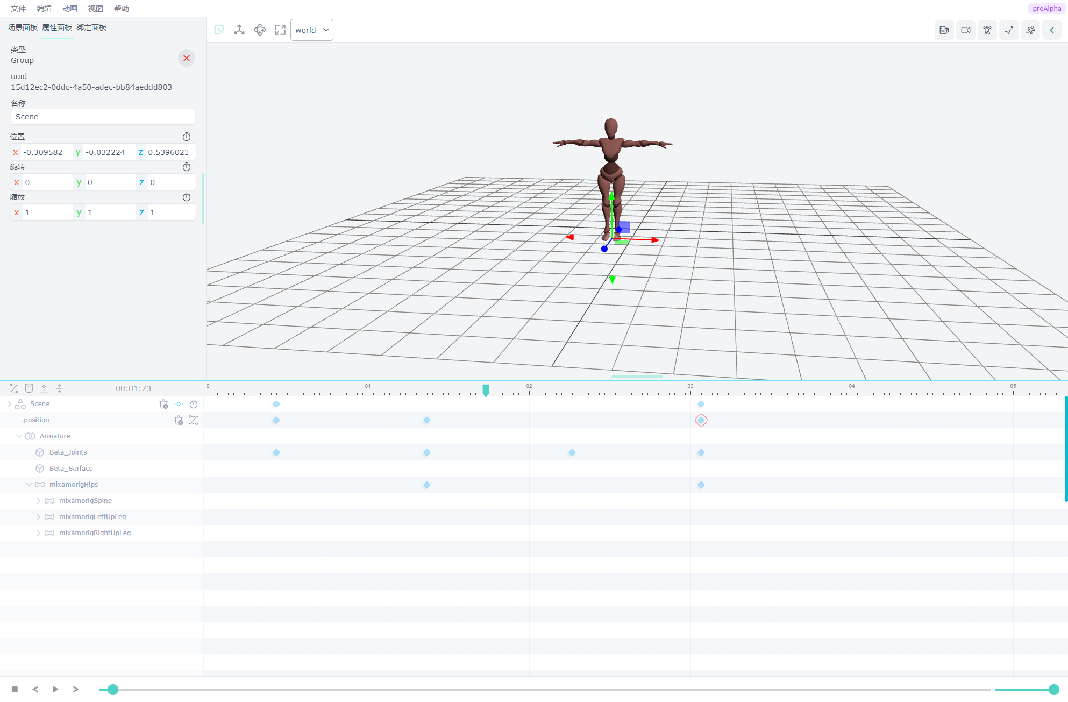Open curve editor for .position track
The height and width of the screenshot is (702, 1068).
tap(194, 420)
